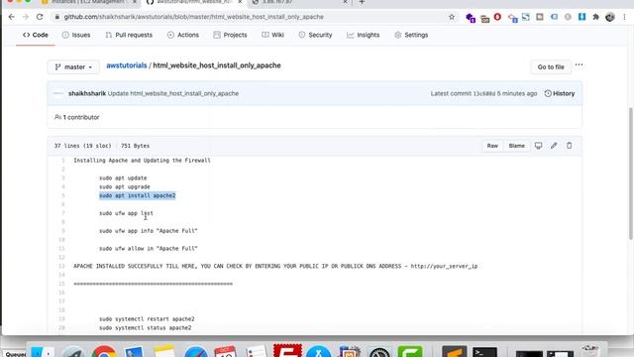
Task: Open the red Opera-style extension icon
Action: coord(497,17)
